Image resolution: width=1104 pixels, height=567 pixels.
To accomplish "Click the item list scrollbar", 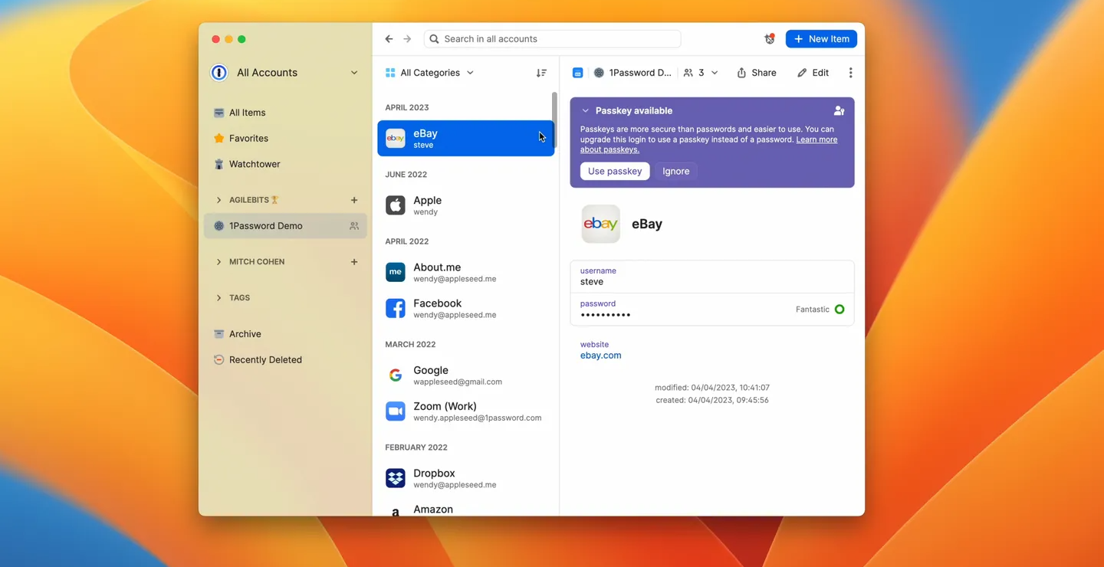I will (554, 120).
